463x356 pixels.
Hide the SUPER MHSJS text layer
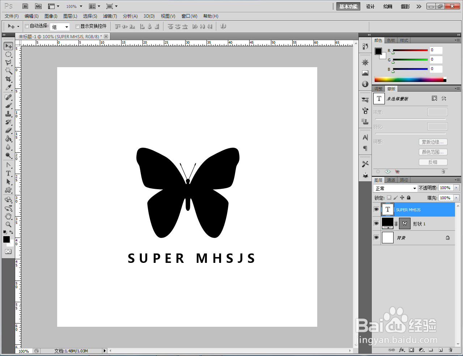point(376,209)
